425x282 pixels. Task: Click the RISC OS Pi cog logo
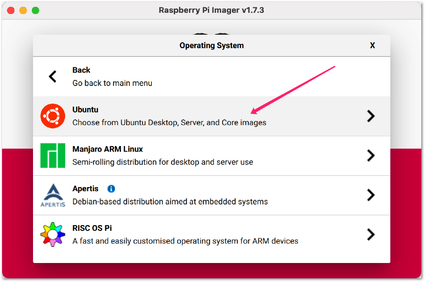(x=52, y=235)
